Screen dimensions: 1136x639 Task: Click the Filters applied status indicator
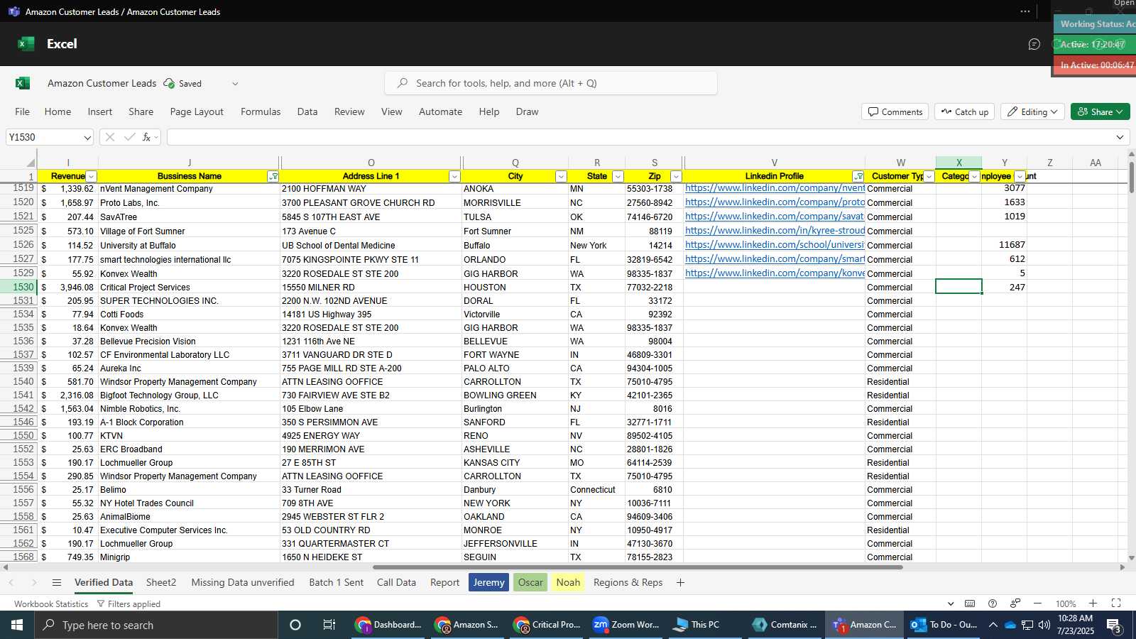click(x=129, y=604)
